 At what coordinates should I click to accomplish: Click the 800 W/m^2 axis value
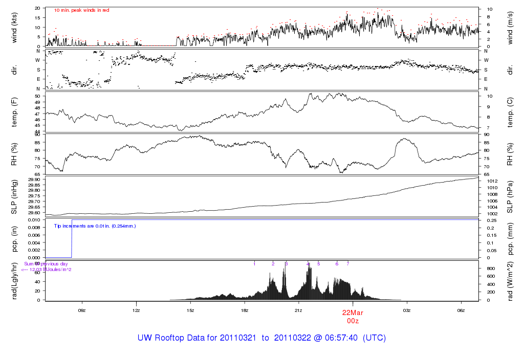click(x=491, y=268)
